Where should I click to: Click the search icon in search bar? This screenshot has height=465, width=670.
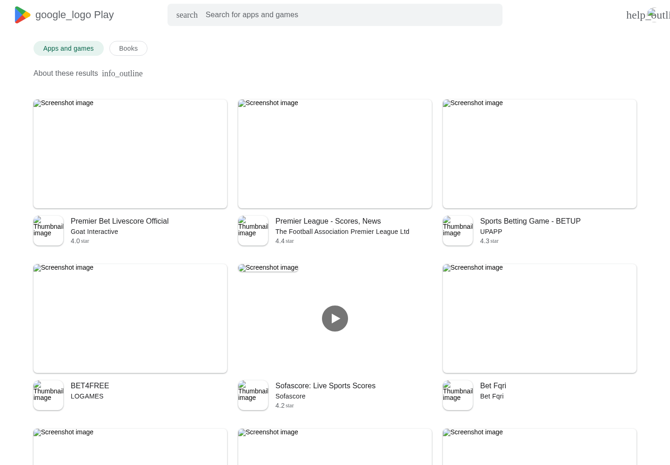click(x=187, y=15)
